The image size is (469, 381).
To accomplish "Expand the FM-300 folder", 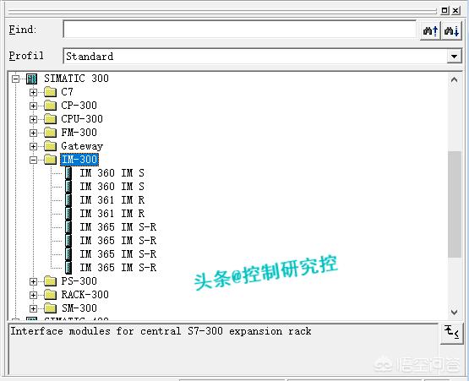I will (x=33, y=133).
